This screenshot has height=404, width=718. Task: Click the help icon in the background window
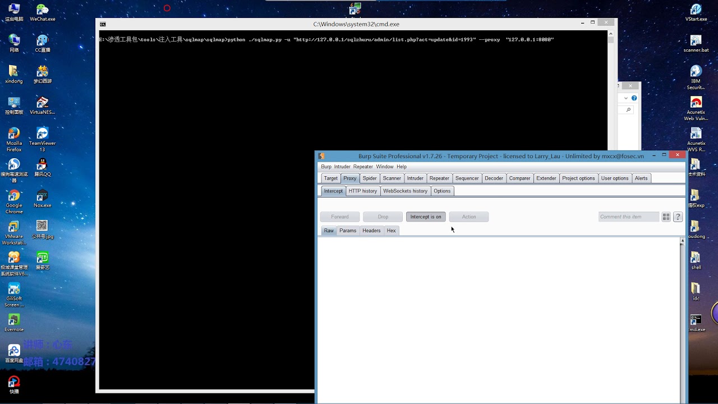coord(634,98)
